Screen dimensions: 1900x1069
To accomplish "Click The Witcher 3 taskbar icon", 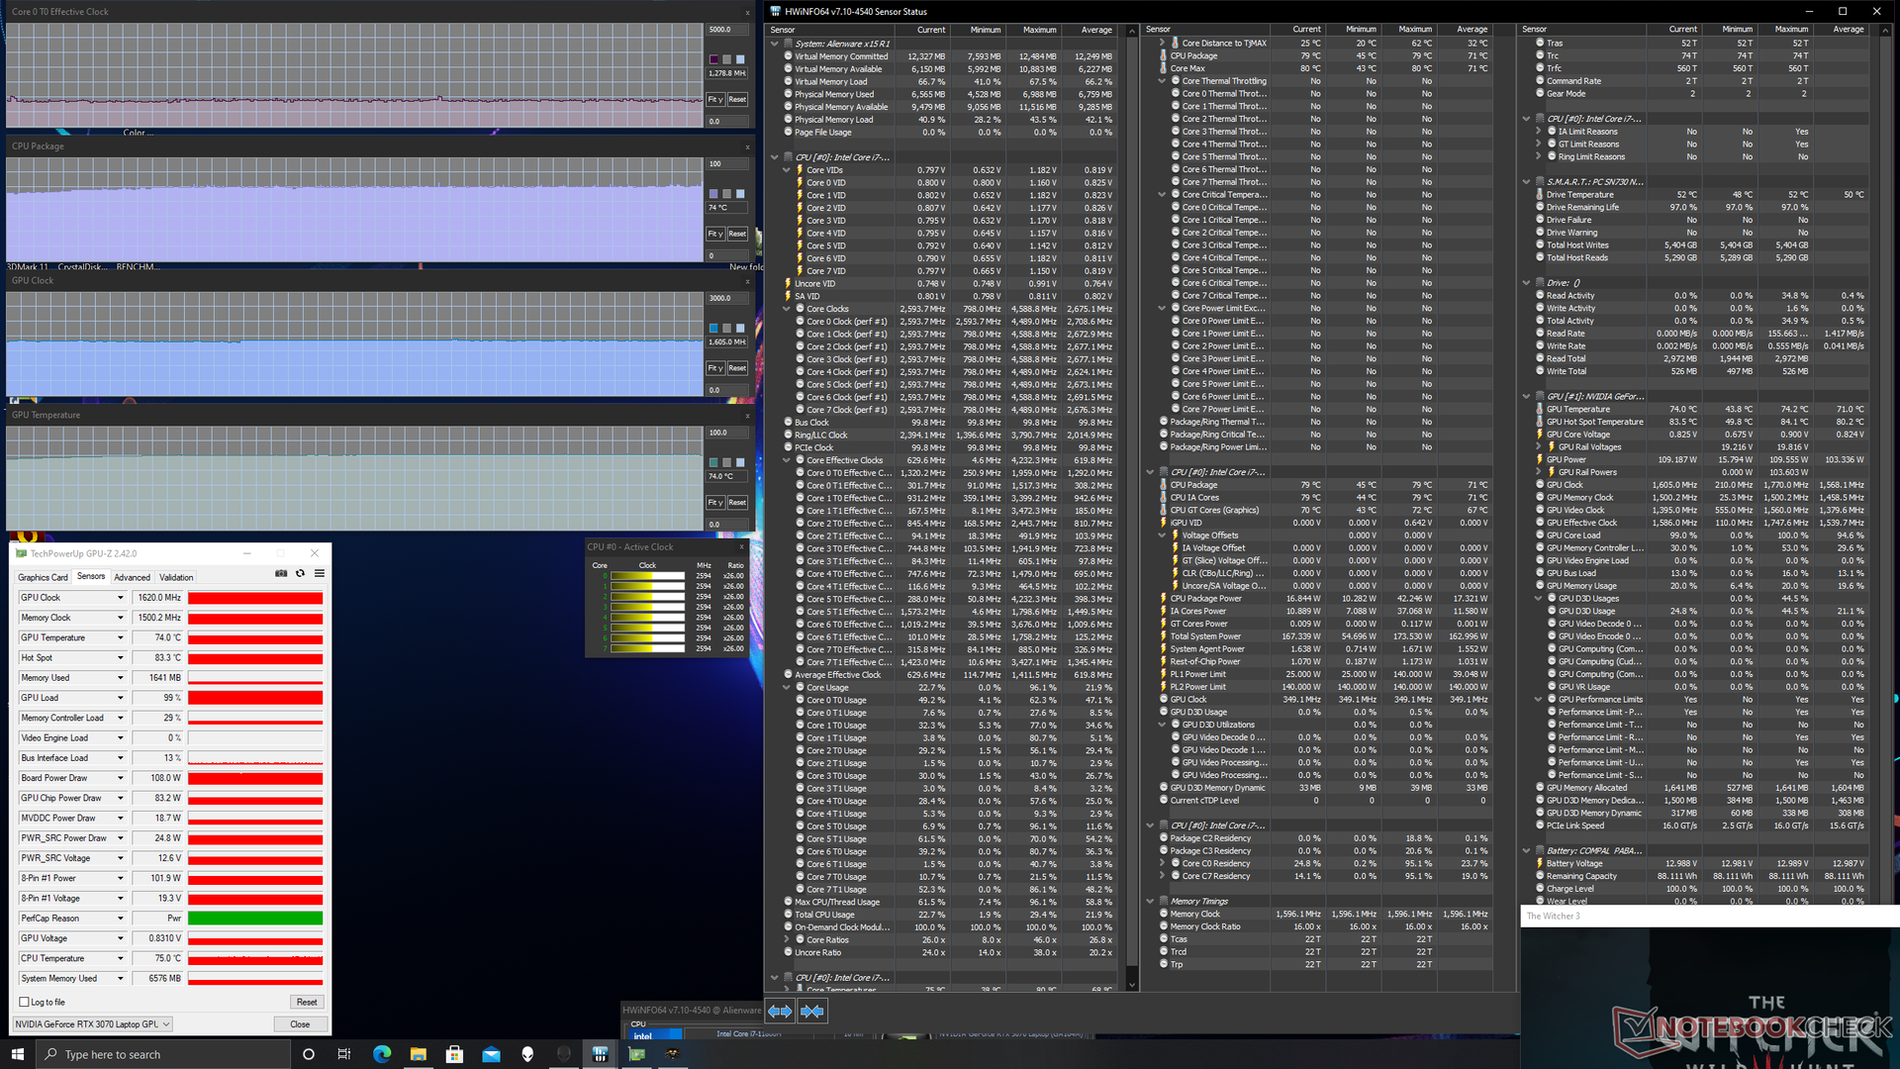I will pyautogui.click(x=673, y=1054).
